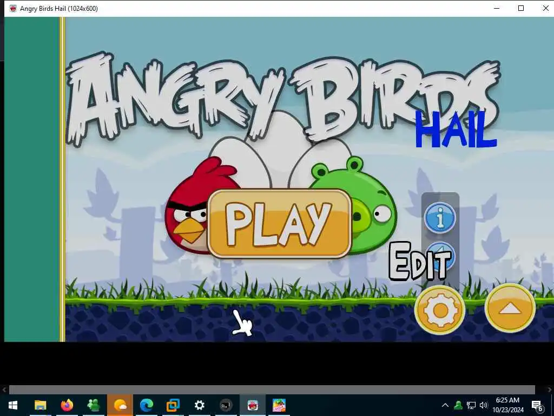Open Windows Settings gear in taskbar

coord(200,405)
